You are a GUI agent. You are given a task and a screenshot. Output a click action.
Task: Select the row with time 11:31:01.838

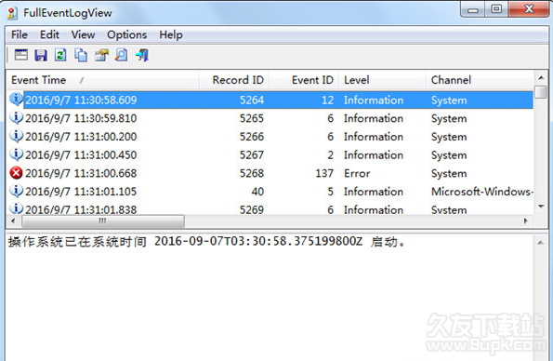point(270,208)
